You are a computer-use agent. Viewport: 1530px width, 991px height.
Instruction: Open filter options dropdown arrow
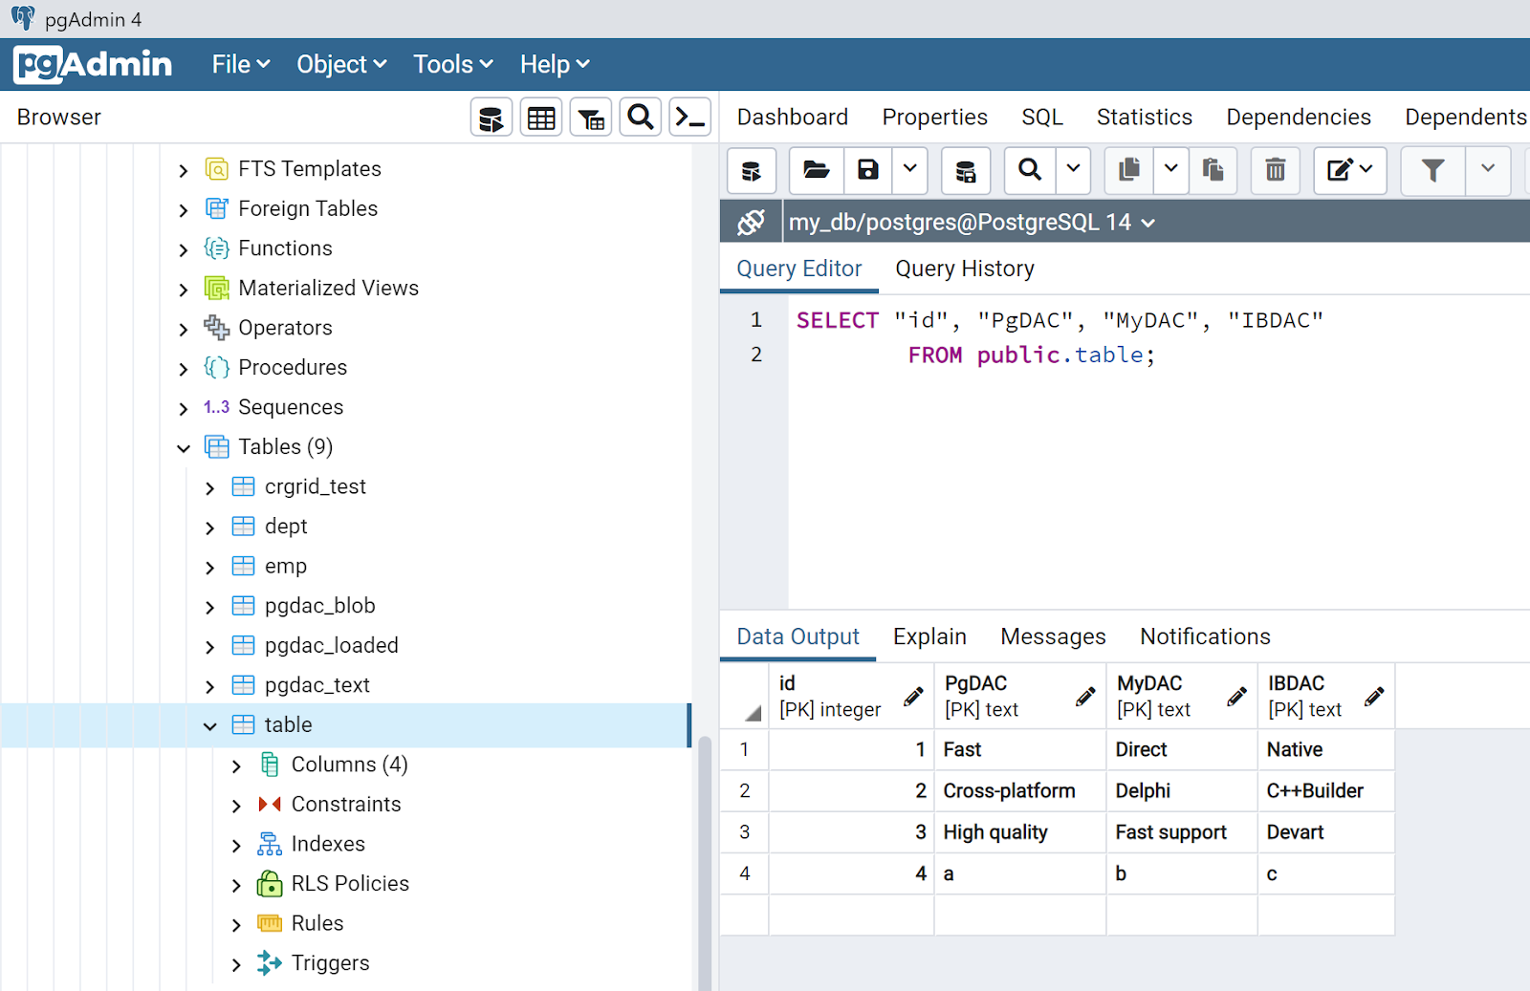[x=1488, y=171]
